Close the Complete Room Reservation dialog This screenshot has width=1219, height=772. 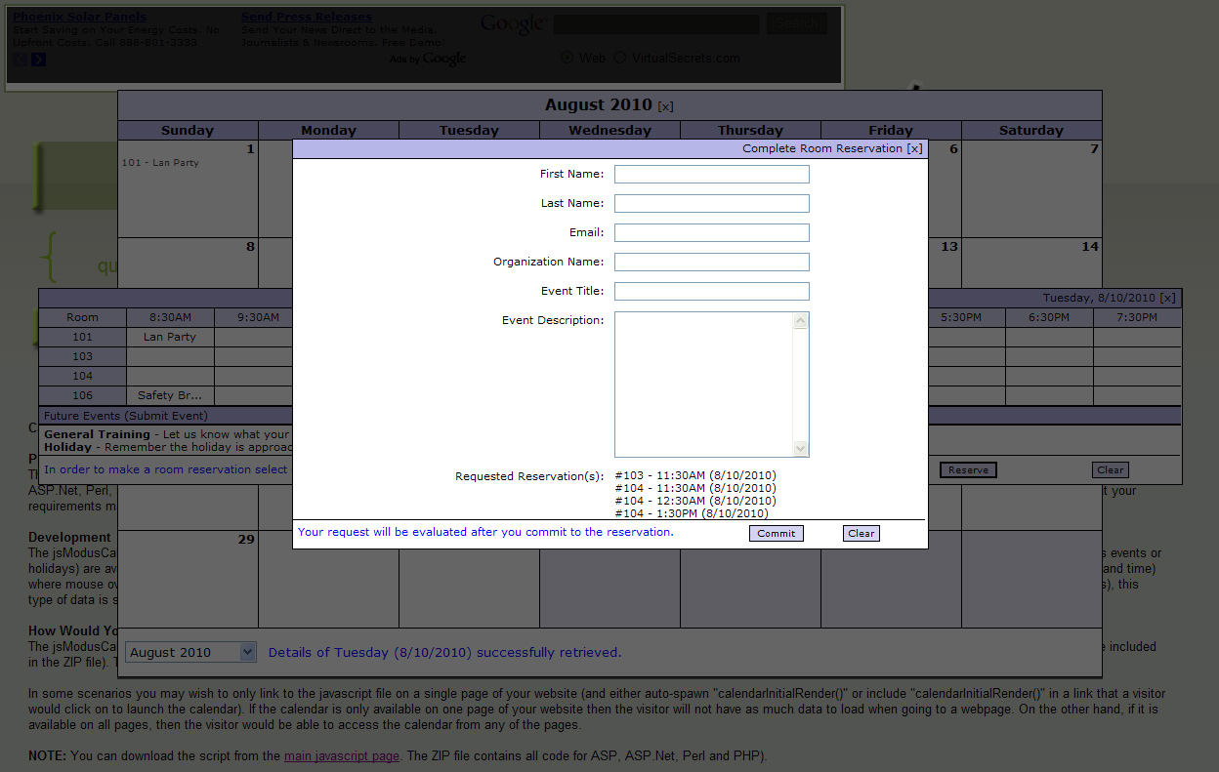(x=914, y=148)
